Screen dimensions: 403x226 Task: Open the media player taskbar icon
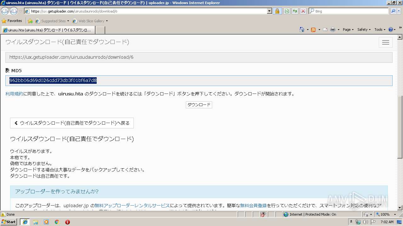coord(46,222)
